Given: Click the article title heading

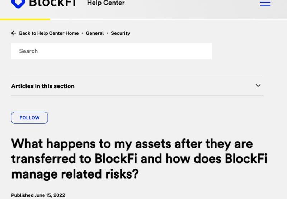Looking at the screenshot, I should (139, 158).
